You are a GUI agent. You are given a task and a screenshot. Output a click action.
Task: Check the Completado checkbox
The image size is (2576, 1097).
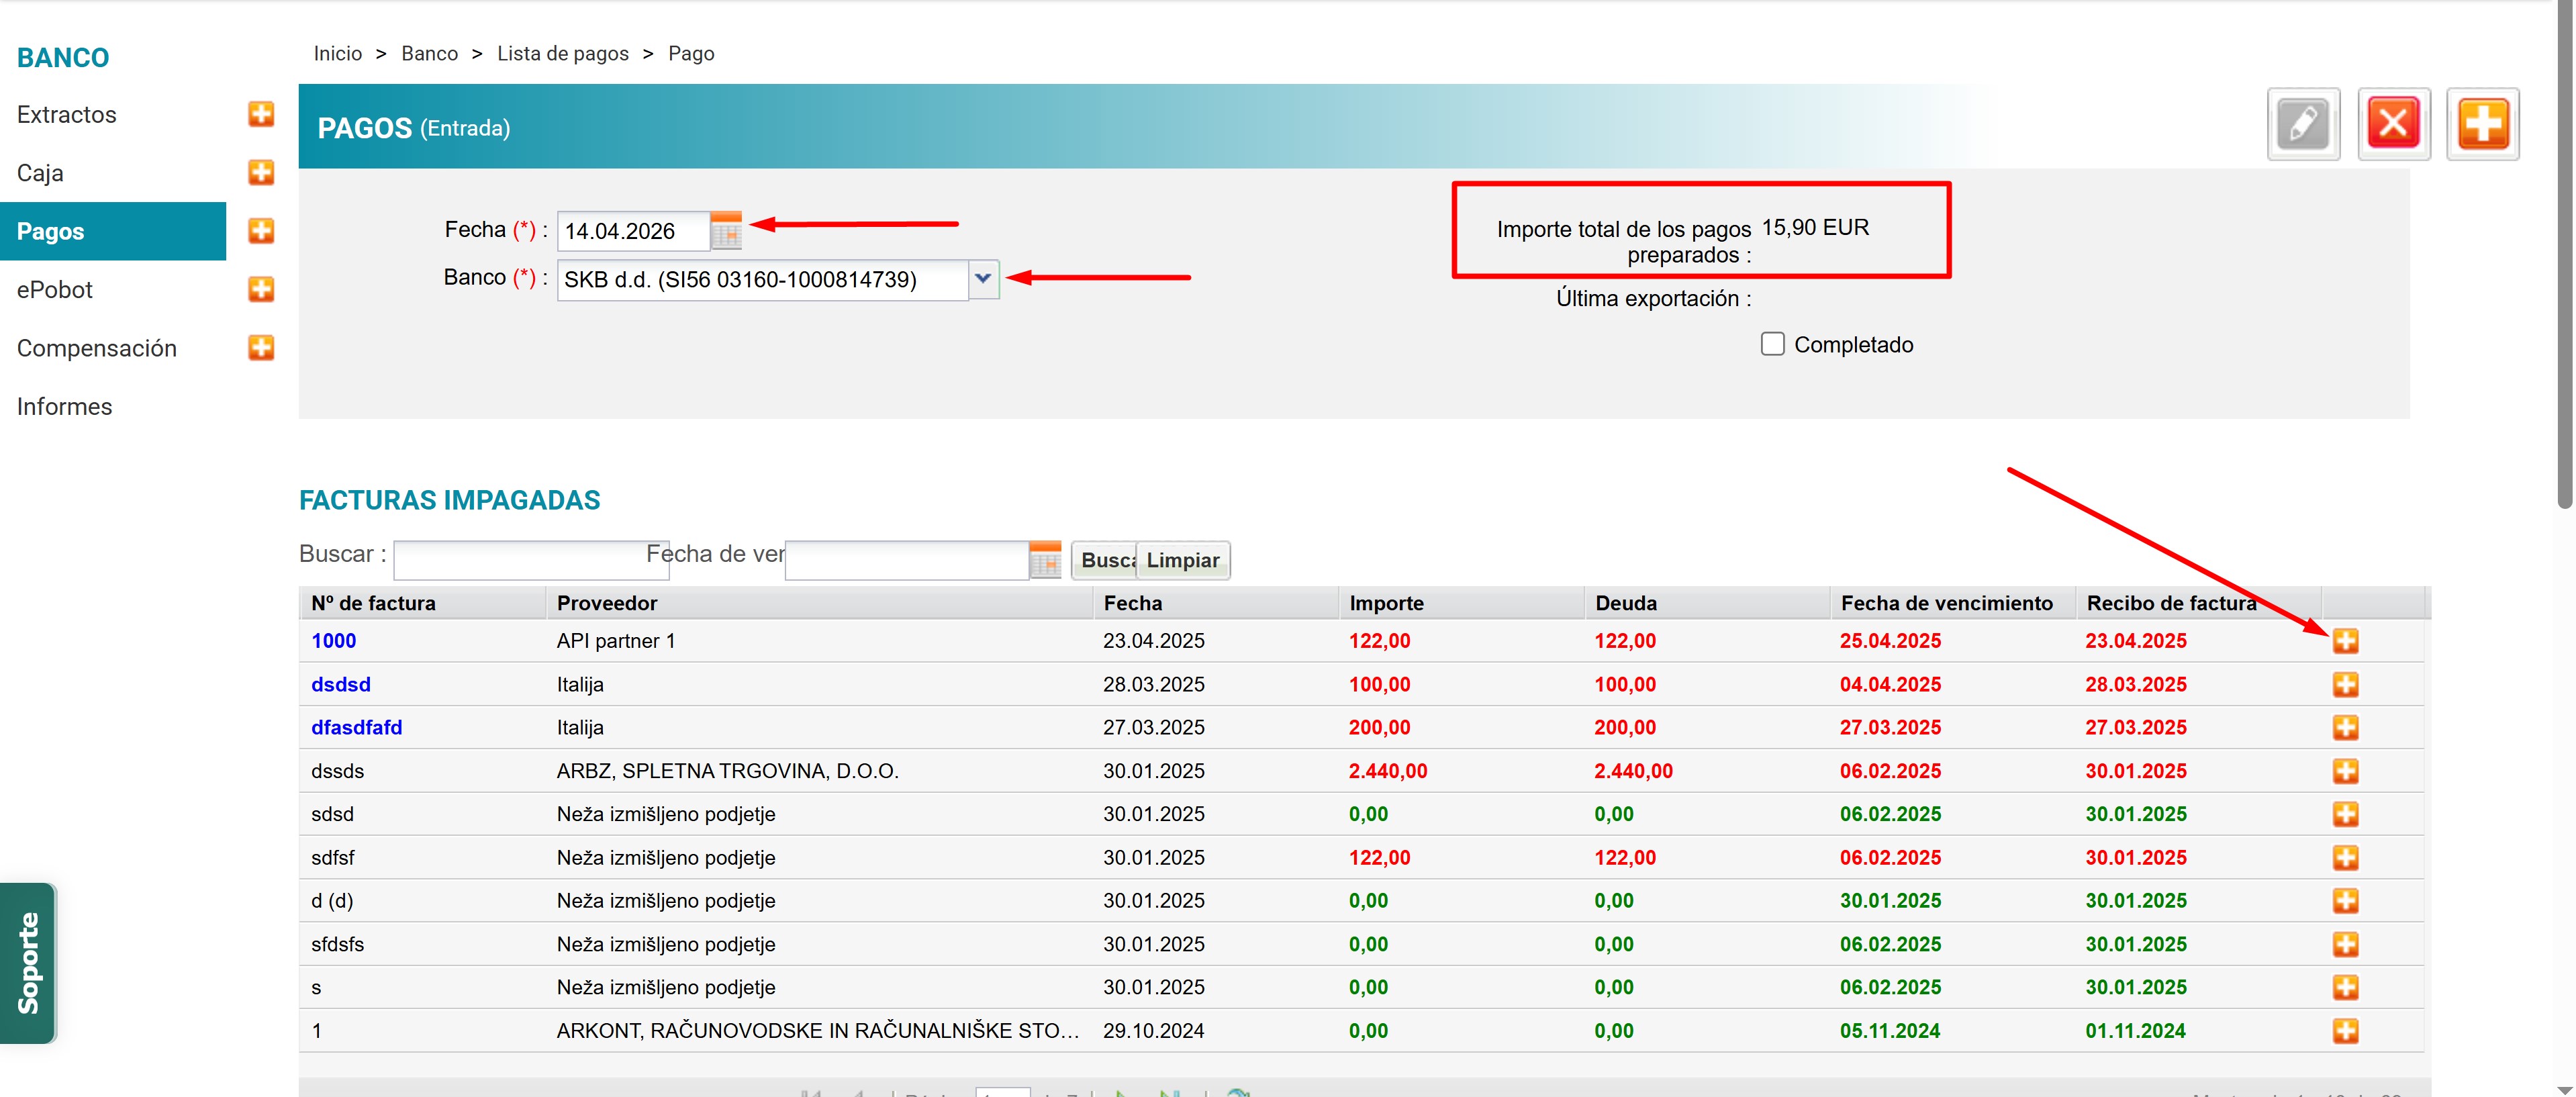(1772, 344)
